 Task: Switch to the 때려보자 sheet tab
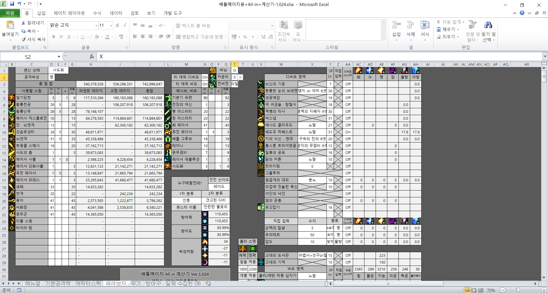[x=116, y=284]
